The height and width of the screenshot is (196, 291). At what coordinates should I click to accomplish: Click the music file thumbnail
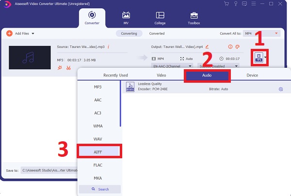point(30,58)
